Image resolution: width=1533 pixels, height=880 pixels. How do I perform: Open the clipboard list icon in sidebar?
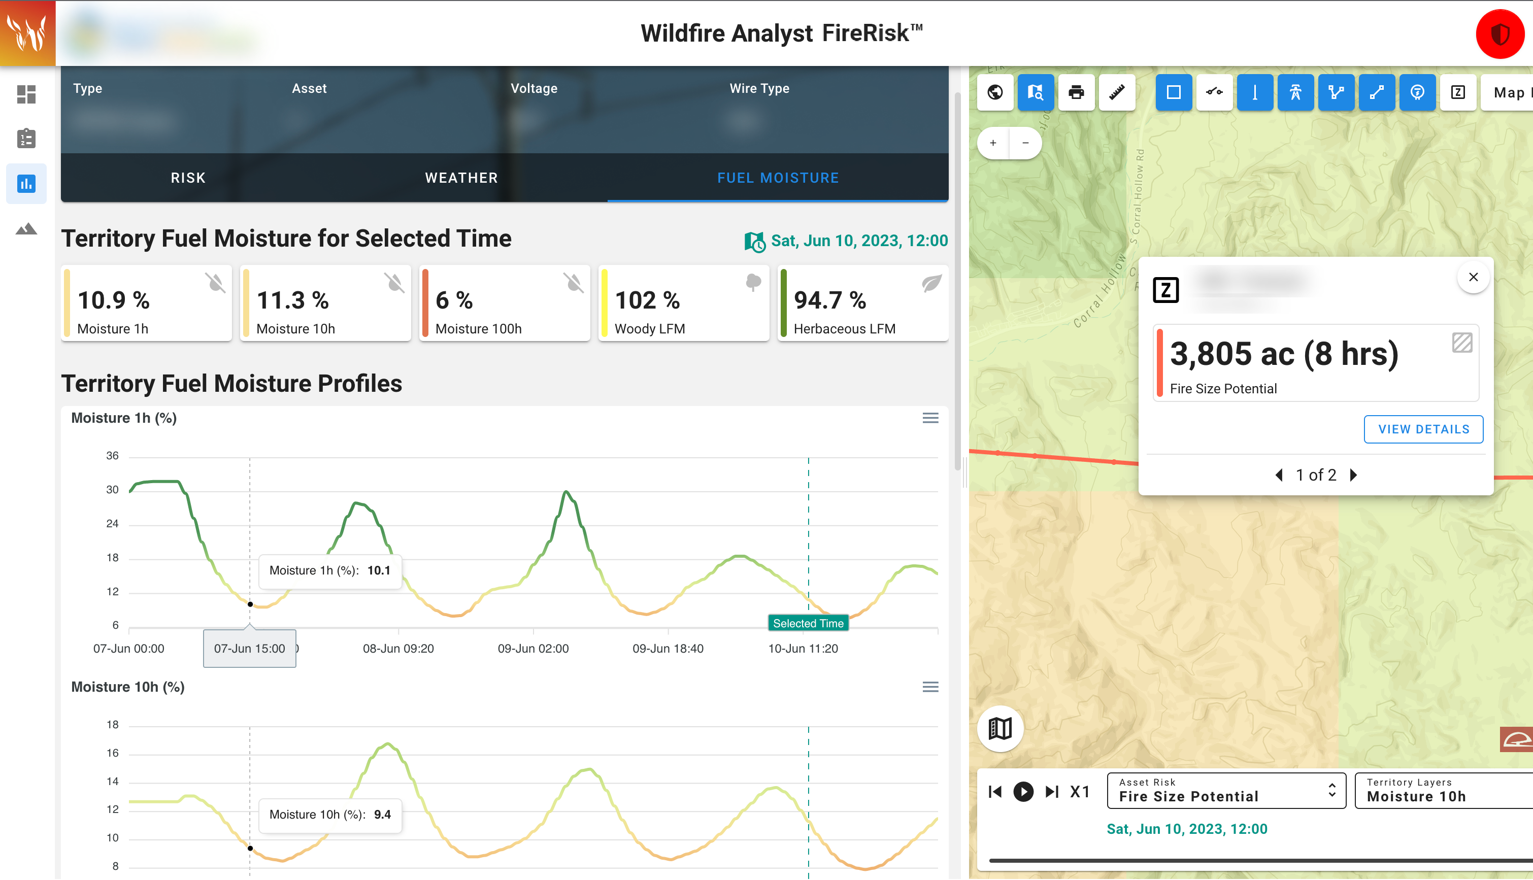click(26, 139)
